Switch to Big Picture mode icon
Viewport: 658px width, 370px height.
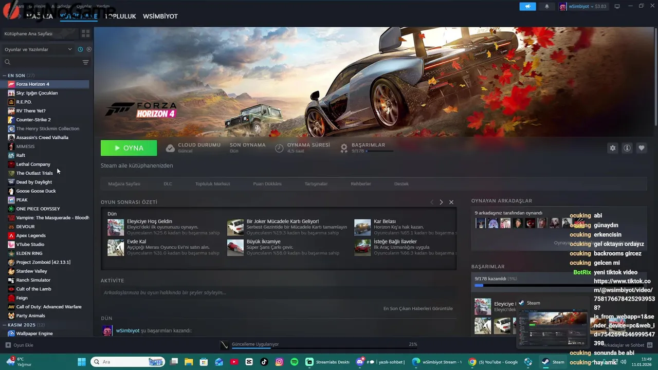tap(617, 6)
